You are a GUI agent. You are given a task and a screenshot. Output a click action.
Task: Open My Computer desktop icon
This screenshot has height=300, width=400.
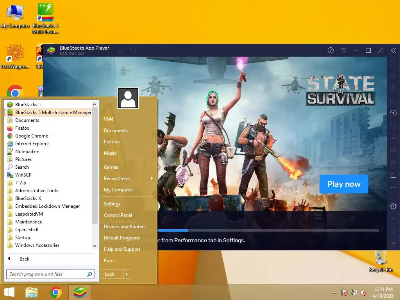point(15,16)
